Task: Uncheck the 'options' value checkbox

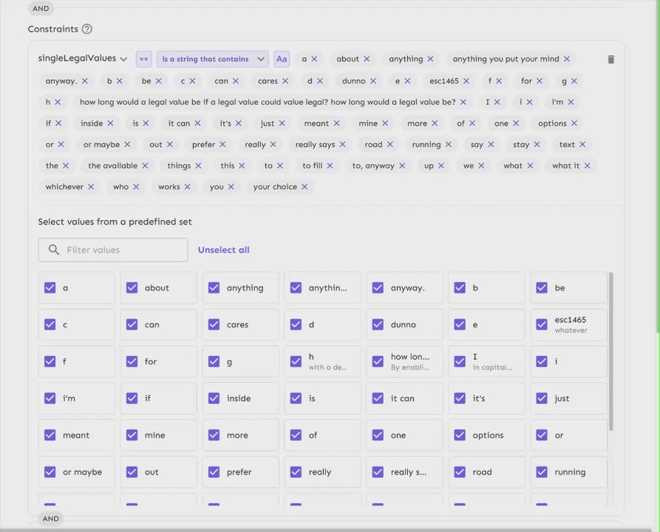Action: [460, 435]
